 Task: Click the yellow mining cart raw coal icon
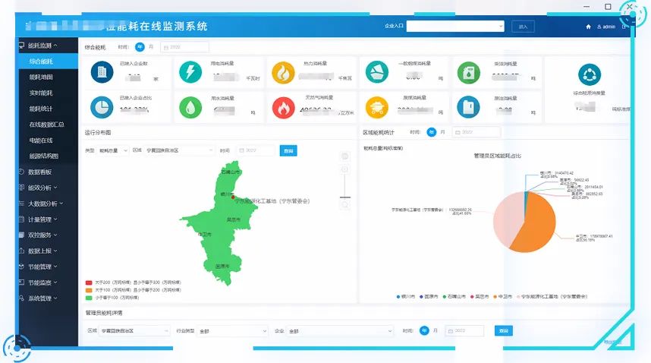pyautogui.click(x=376, y=107)
